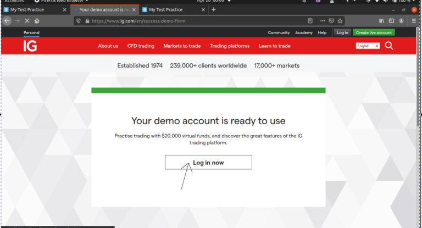
Task: Minimize the Firefox window
Action: pos(393,10)
